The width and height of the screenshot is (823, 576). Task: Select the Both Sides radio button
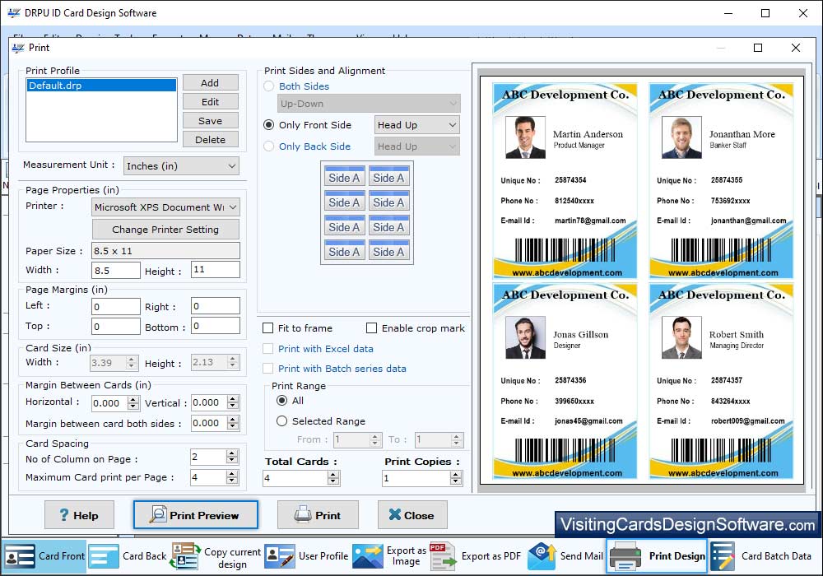(x=269, y=86)
